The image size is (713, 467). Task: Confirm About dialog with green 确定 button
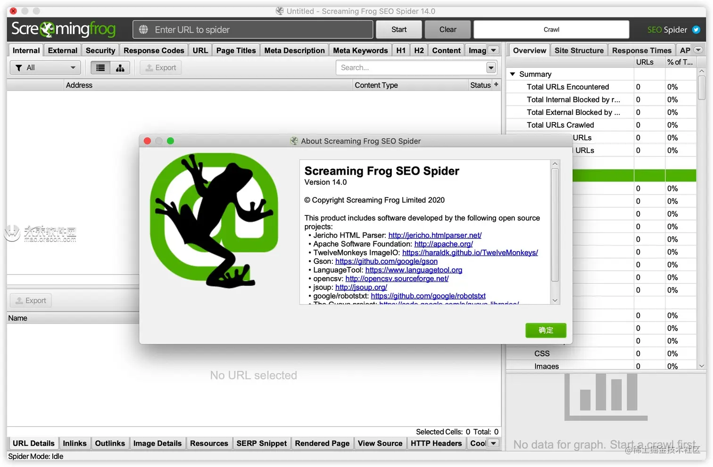pos(546,330)
